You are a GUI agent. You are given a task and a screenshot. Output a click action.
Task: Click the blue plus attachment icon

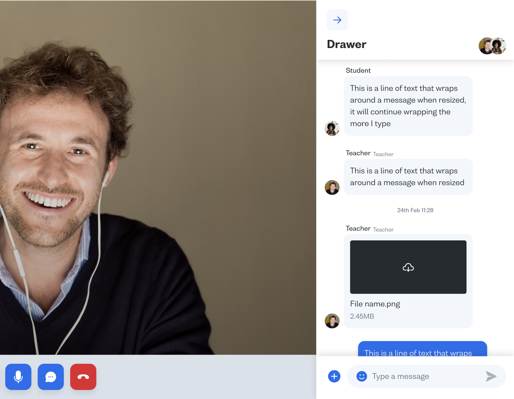click(x=334, y=376)
